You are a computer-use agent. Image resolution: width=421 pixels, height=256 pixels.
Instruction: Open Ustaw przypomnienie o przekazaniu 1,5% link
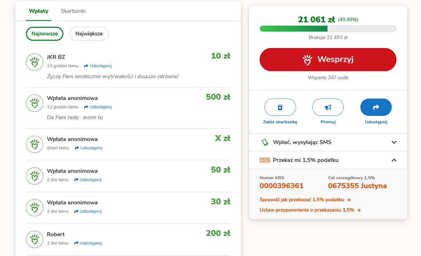310,210
